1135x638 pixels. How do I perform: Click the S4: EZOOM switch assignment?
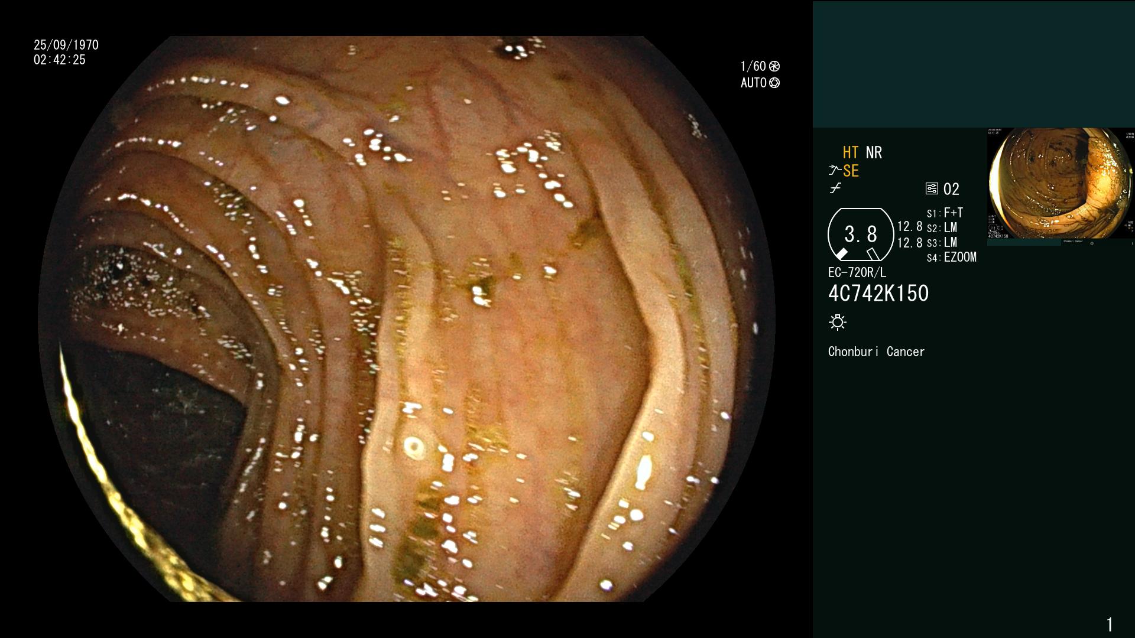(x=951, y=257)
